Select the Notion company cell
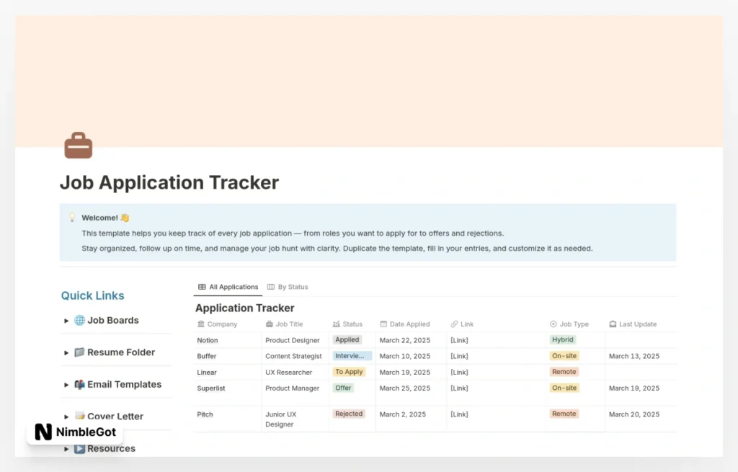 click(227, 340)
